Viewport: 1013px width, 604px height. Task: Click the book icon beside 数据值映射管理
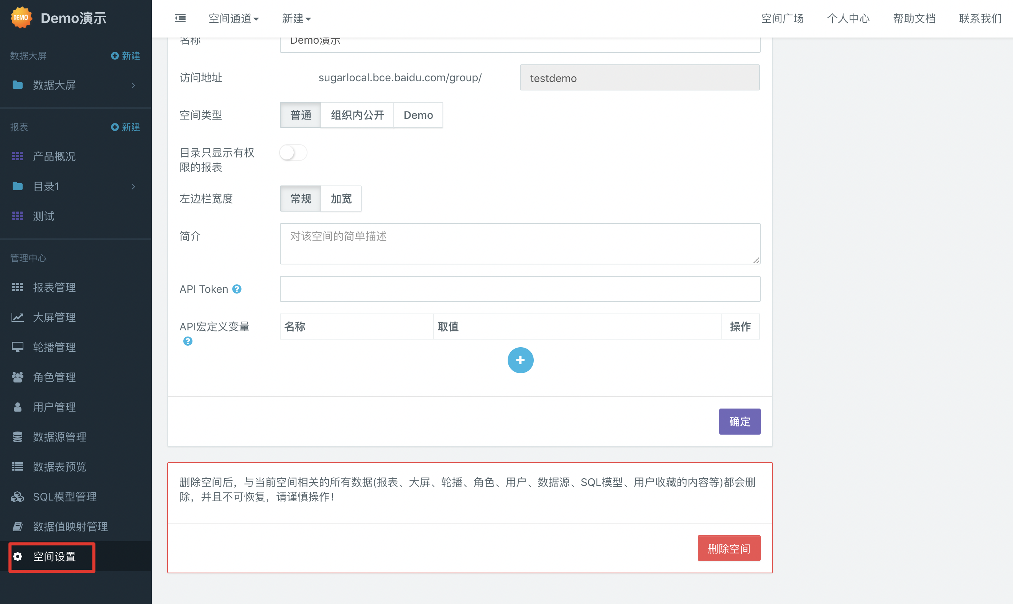click(x=18, y=526)
